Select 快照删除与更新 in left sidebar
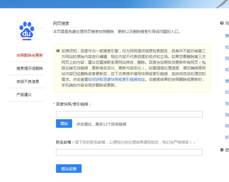 pyautogui.click(x=30, y=55)
